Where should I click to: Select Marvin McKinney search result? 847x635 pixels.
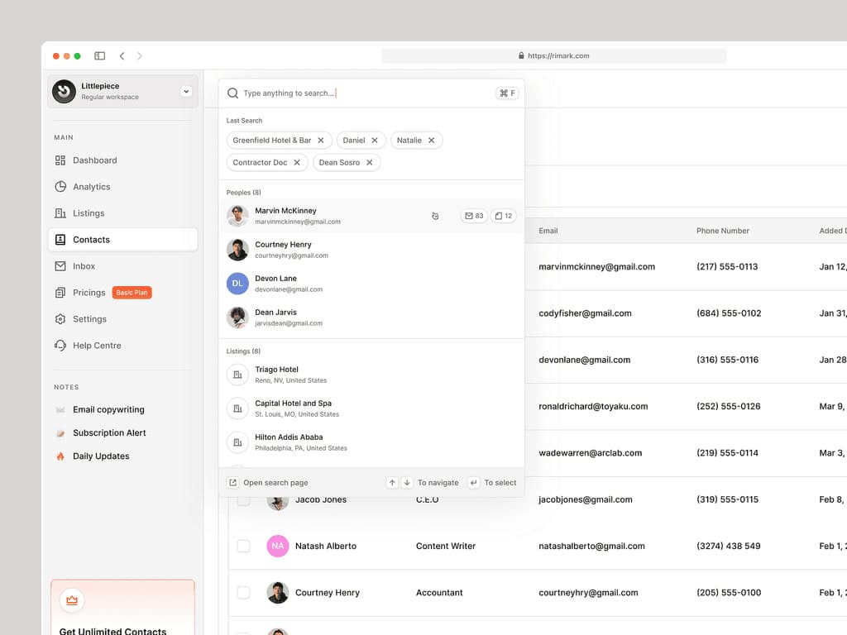click(x=371, y=216)
